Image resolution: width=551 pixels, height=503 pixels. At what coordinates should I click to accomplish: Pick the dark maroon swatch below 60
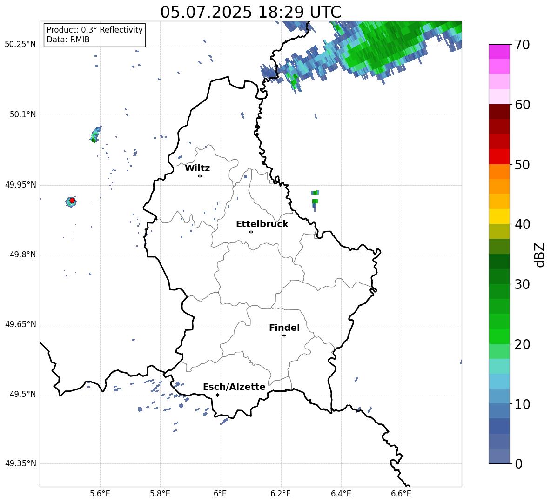tap(499, 112)
